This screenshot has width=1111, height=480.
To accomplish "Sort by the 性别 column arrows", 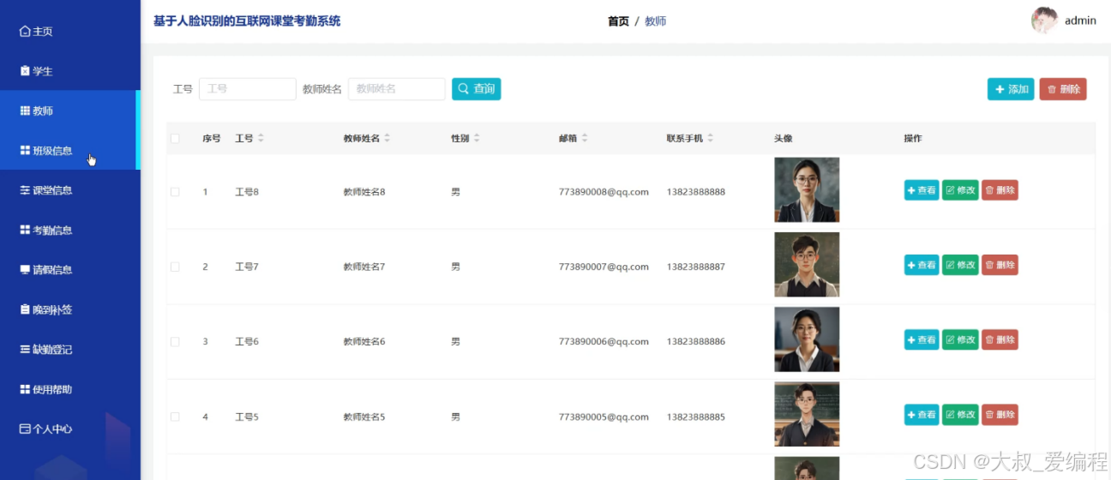I will [x=477, y=138].
